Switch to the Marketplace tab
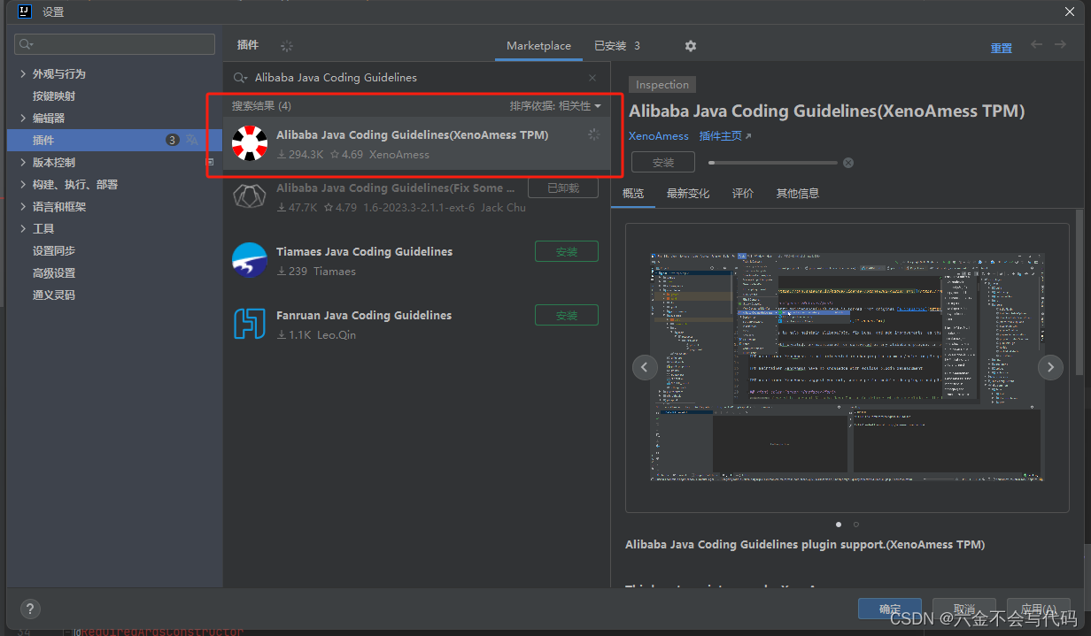The image size is (1091, 636). click(538, 46)
